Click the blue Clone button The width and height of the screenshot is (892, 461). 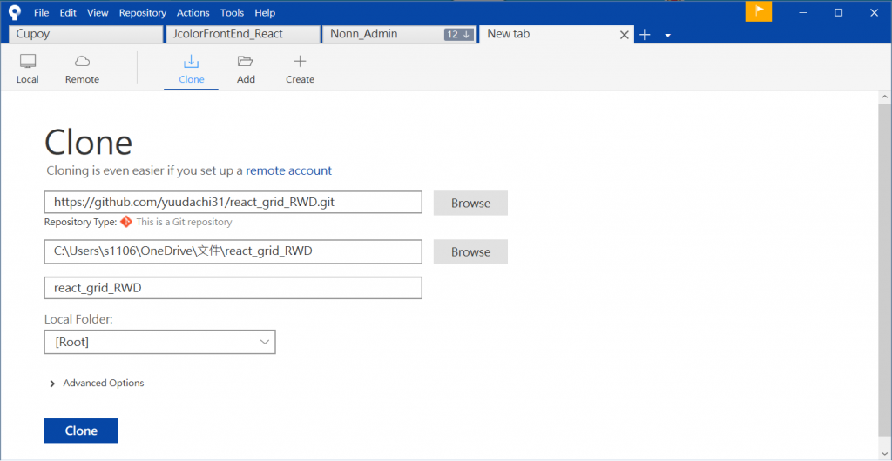coord(81,431)
